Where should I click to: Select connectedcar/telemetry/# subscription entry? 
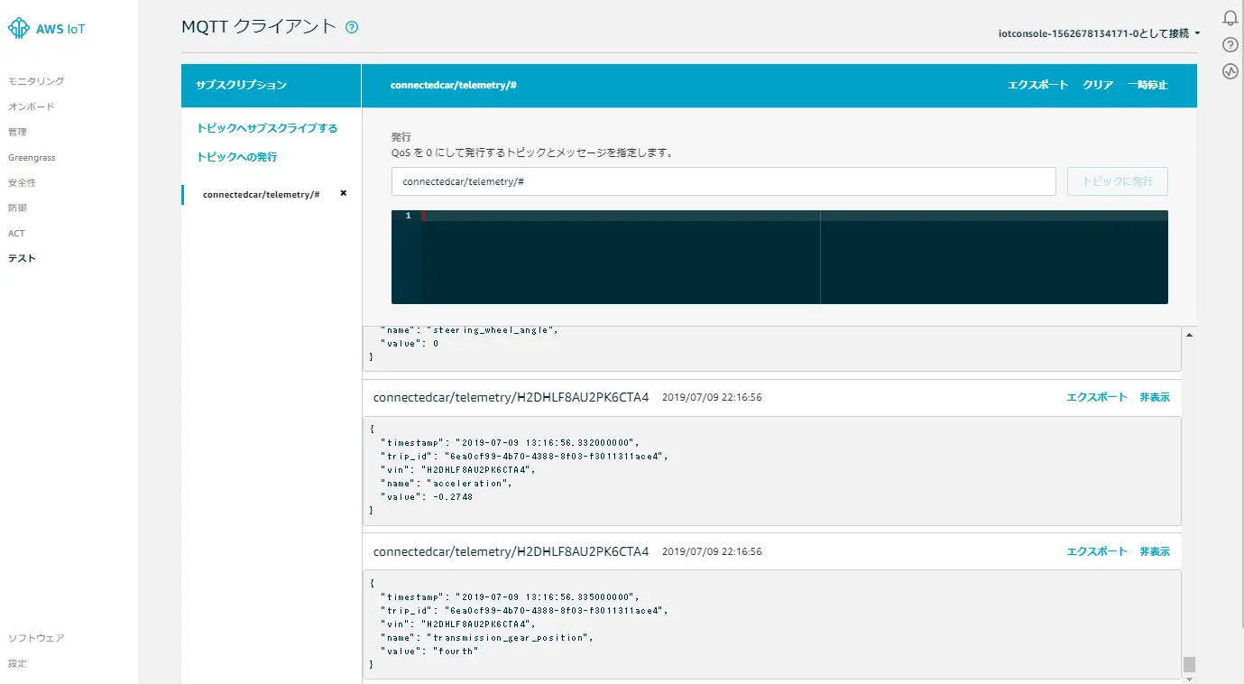[261, 194]
